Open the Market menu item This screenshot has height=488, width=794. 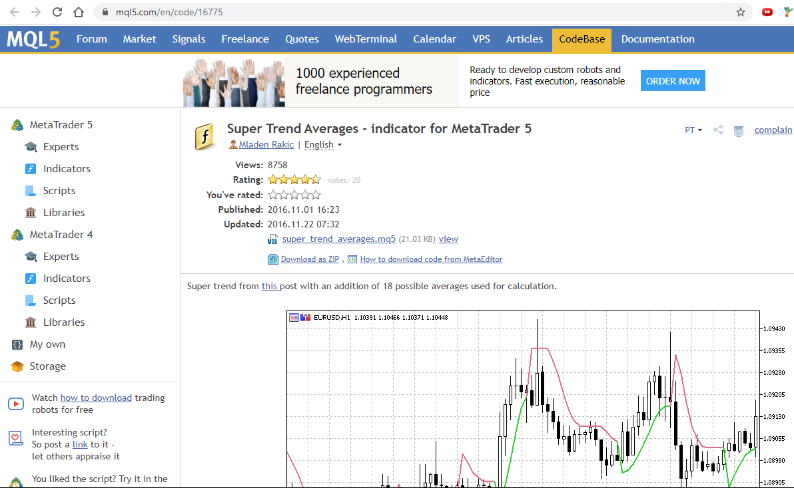click(140, 39)
